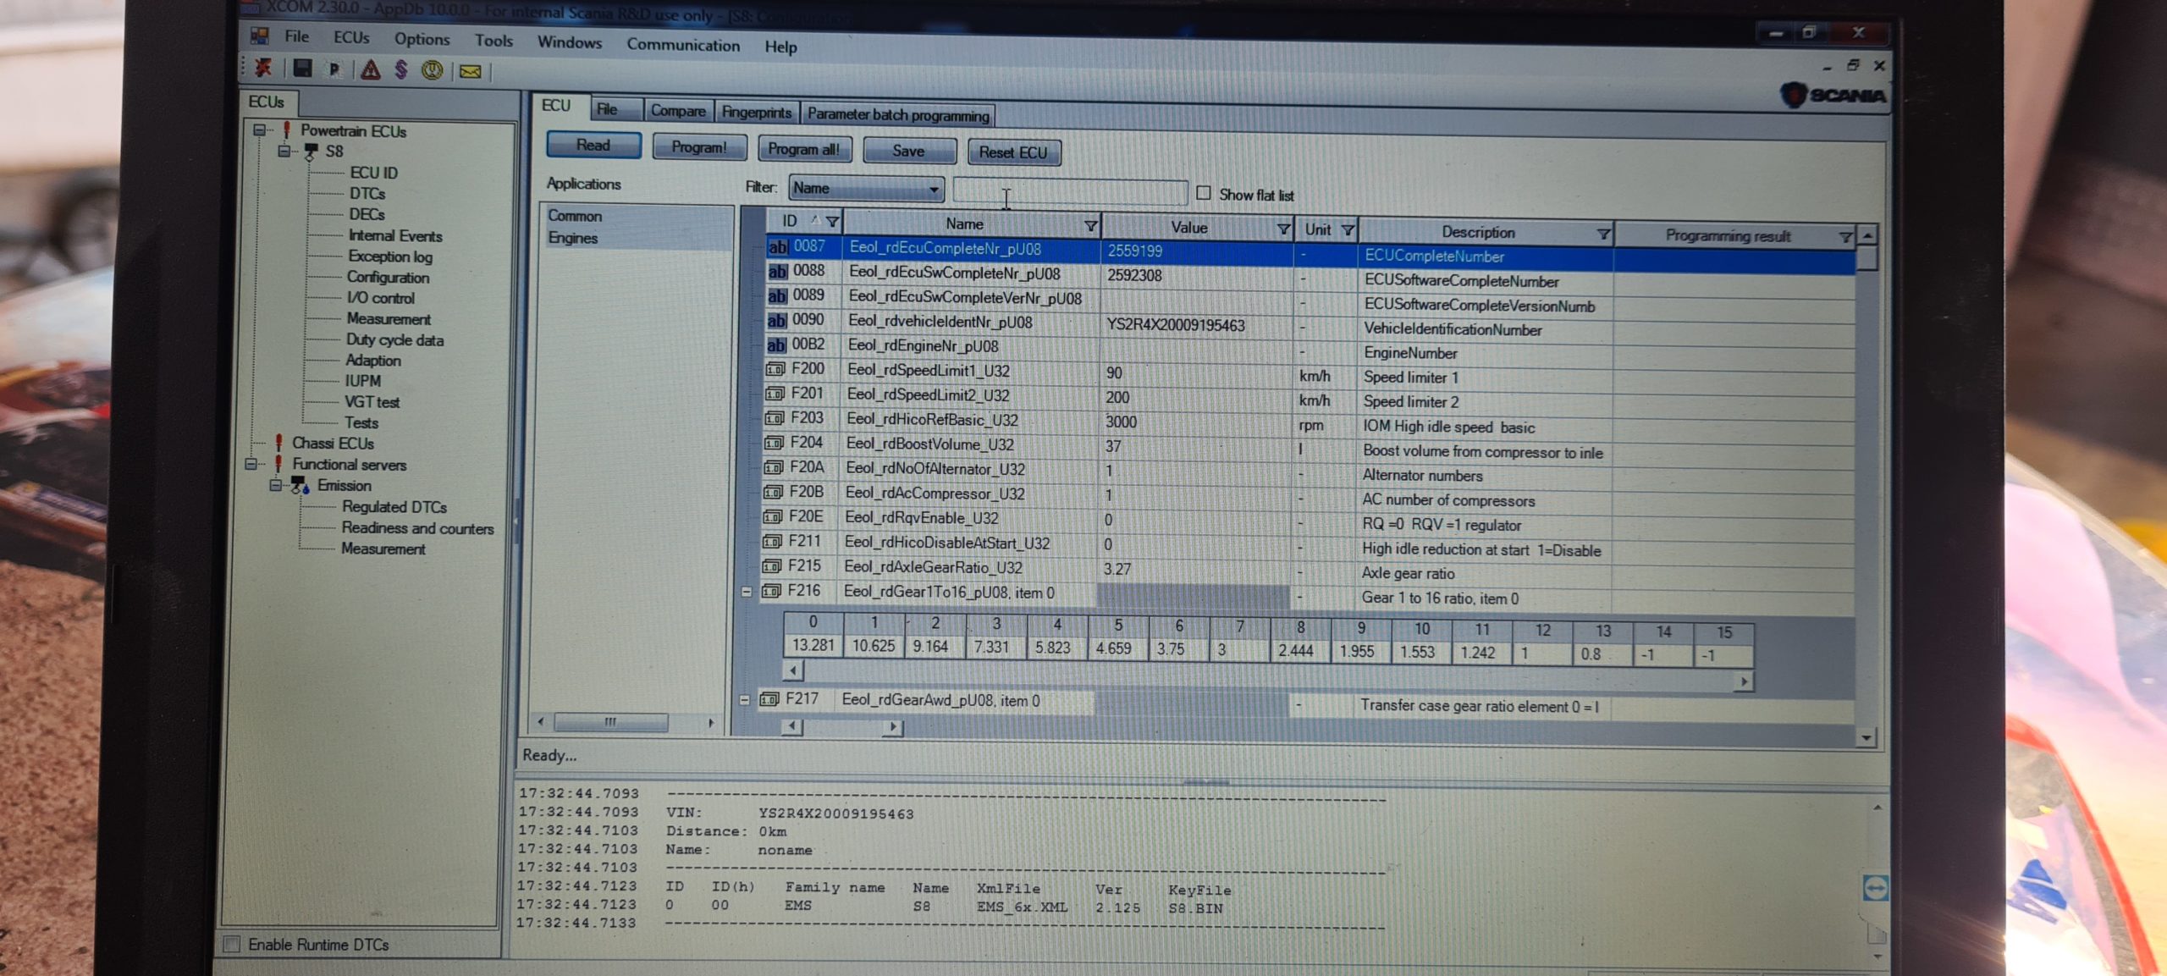
Task: Click the numeric parameter icon on row F203
Action: (774, 418)
